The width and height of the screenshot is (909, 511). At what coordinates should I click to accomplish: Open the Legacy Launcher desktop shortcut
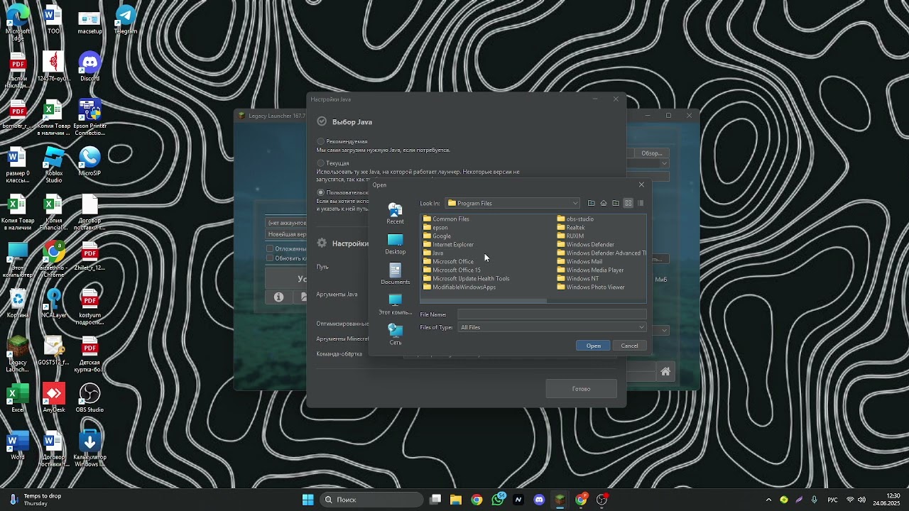point(17,354)
